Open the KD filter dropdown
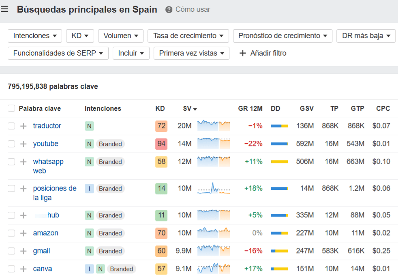This screenshot has width=398, height=275. point(80,36)
